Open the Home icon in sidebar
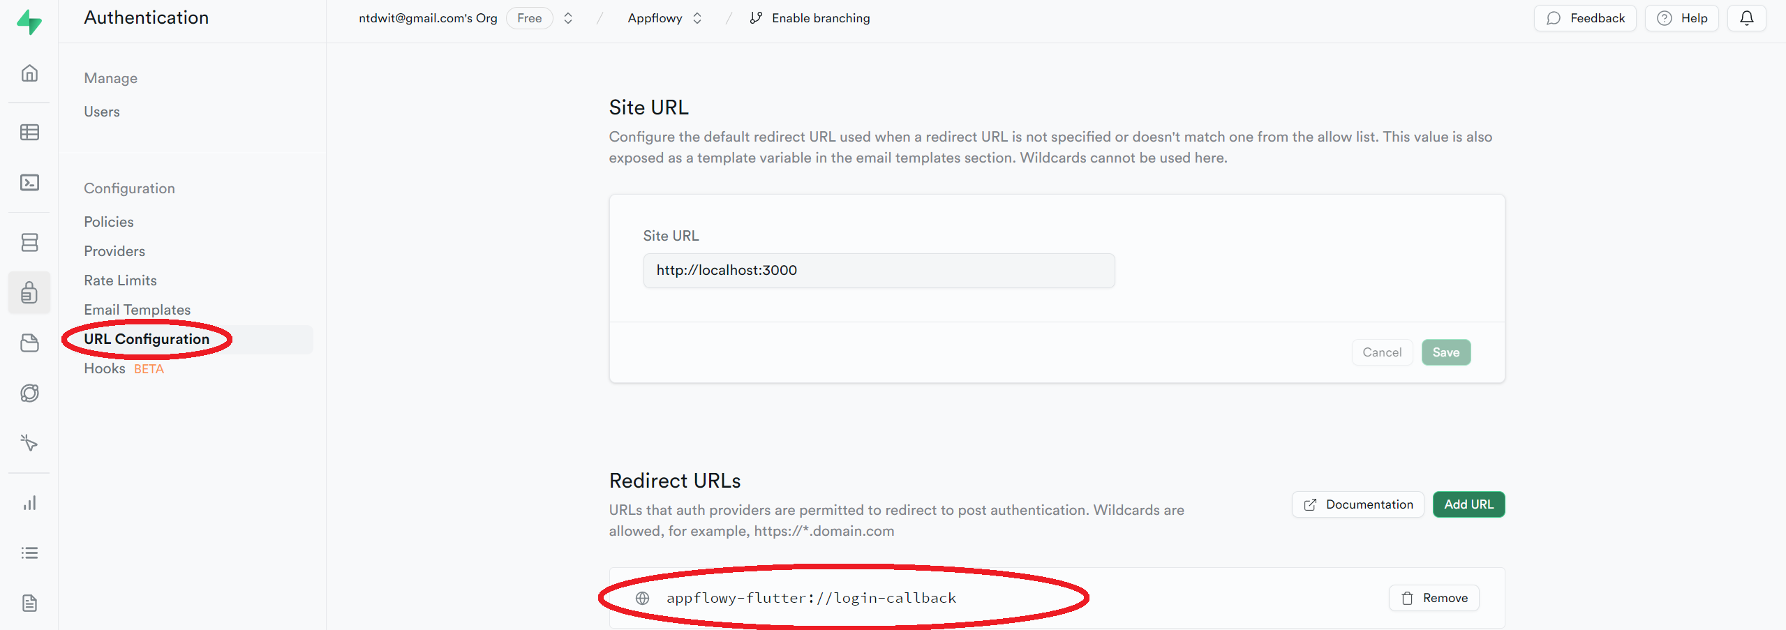This screenshot has width=1786, height=630. tap(29, 73)
